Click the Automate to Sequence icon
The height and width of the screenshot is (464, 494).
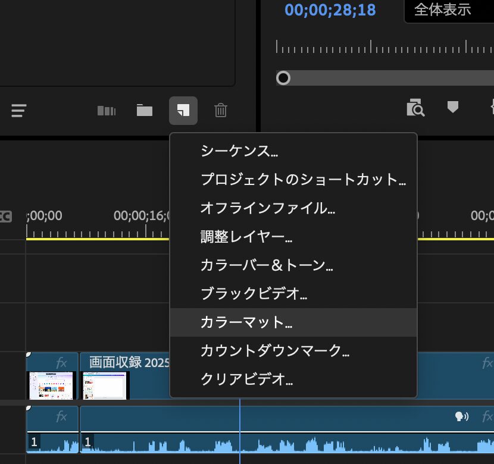point(107,110)
